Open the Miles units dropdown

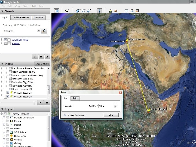point(115,106)
